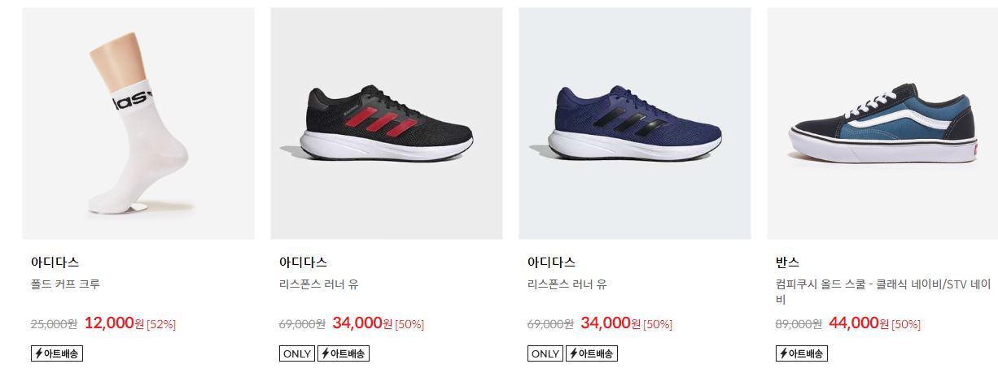Open 리스폰스 러너 유 title under black shoe
This screenshot has width=998, height=377.
318,284
